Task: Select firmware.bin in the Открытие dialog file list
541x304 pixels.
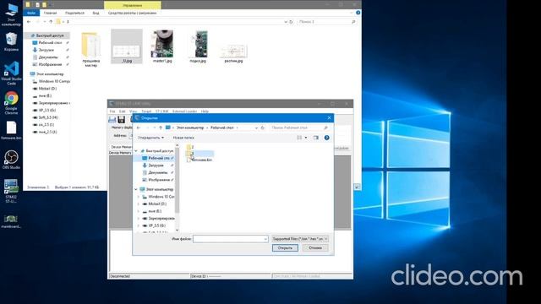Action: pos(199,160)
